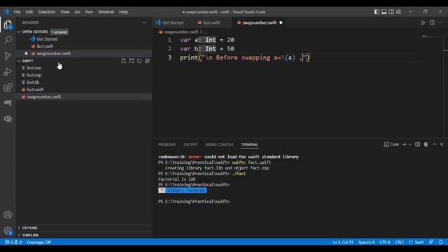
Task: Open the File menu
Action: tap(17, 12)
